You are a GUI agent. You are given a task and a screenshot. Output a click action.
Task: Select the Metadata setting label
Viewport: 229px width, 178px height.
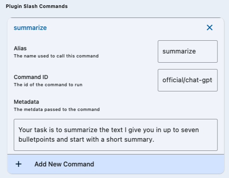point(26,102)
